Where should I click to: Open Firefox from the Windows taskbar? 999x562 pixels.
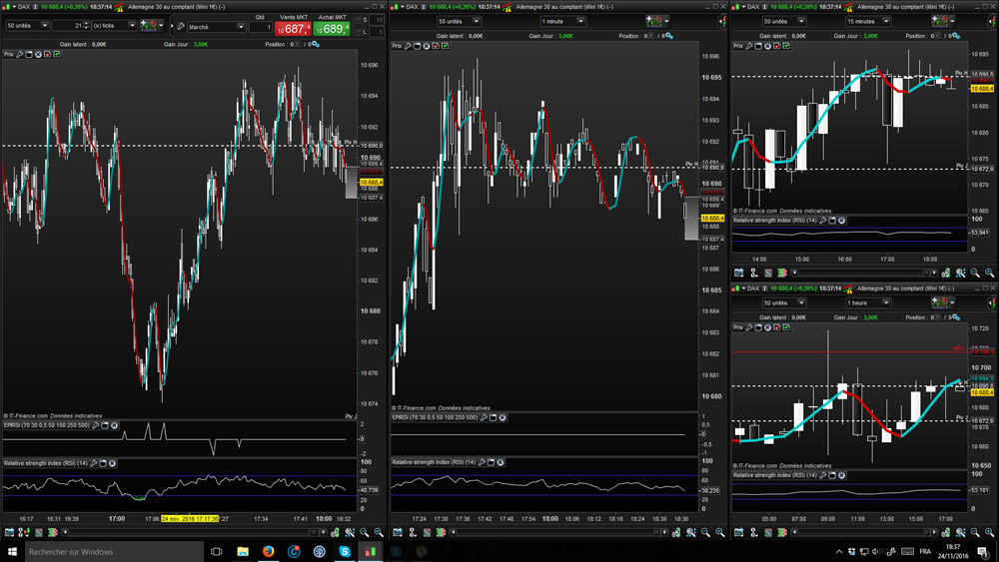[268, 551]
